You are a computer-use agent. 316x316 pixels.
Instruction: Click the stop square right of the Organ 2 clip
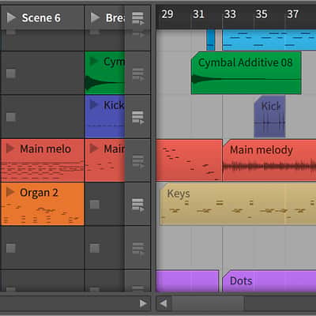pos(95,205)
